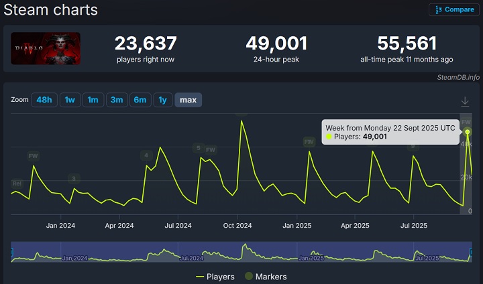Toggle the Markers series in legend
The width and height of the screenshot is (483, 284).
(x=267, y=277)
